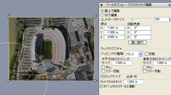Screen dimensions: 171x95
Task: Click the rotation Z angle field
Action: point(141,37)
